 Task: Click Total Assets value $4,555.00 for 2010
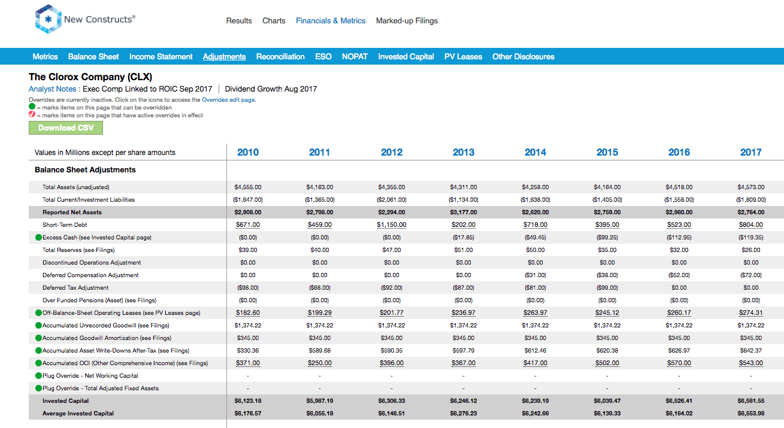tap(248, 187)
